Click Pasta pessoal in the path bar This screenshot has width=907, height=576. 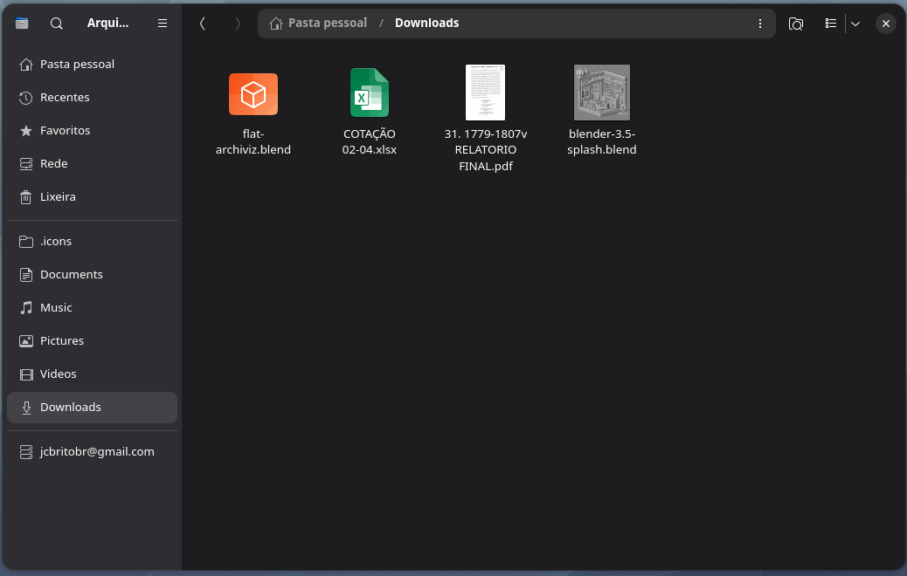tap(327, 23)
